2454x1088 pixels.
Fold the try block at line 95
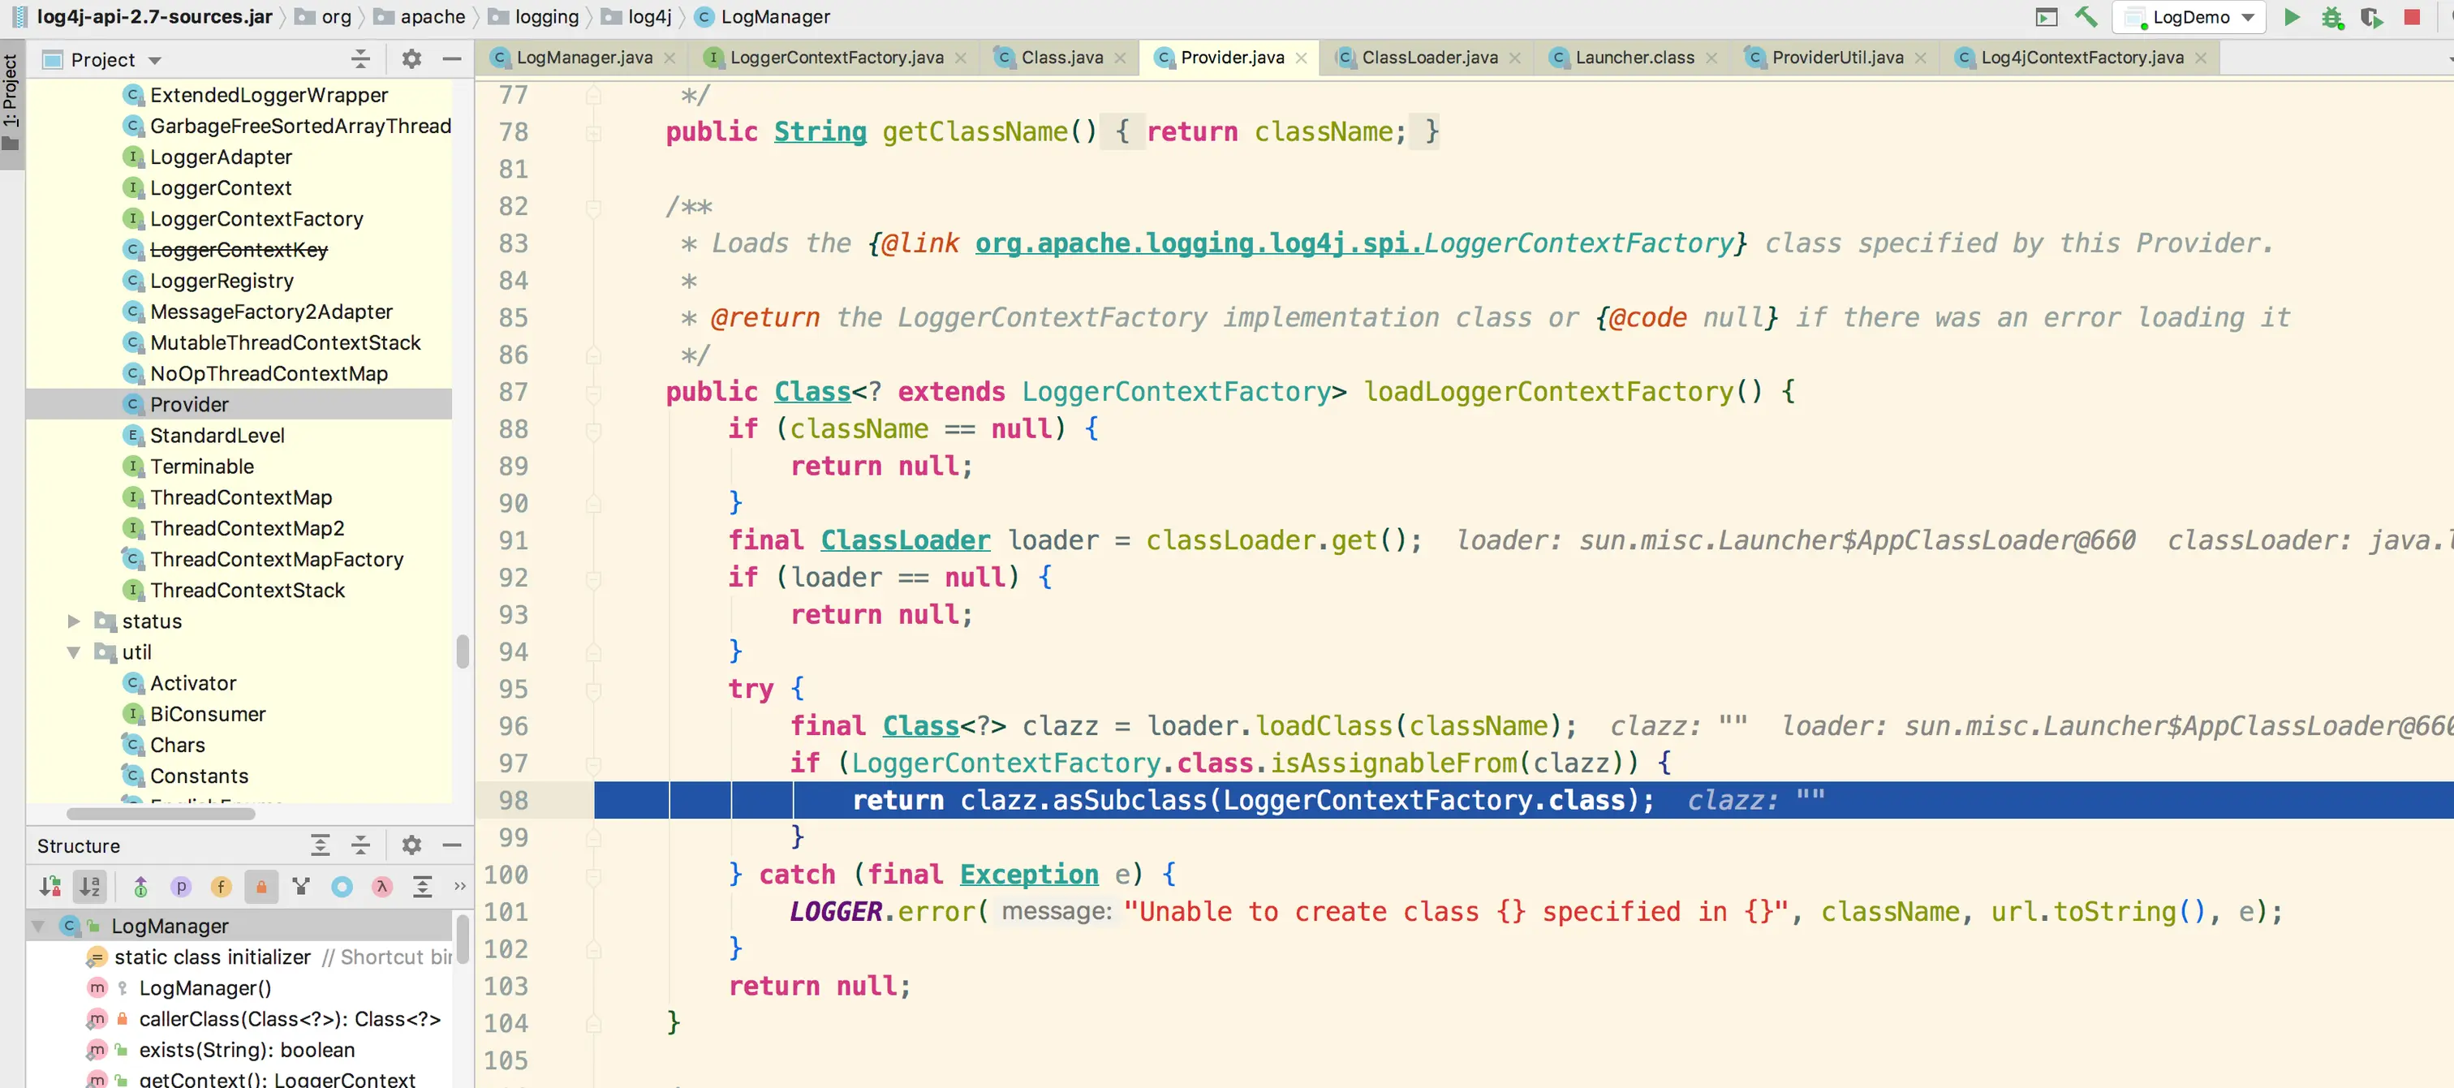pos(593,689)
